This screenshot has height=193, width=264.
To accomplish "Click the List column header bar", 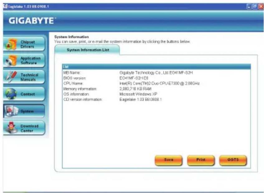I will [156, 67].
